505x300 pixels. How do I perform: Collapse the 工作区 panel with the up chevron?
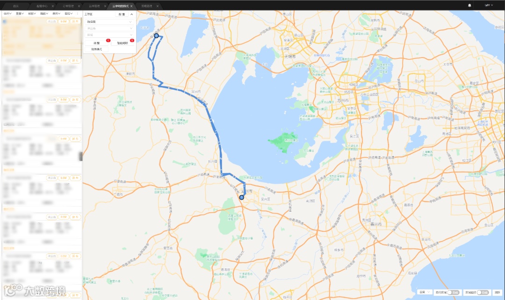pyautogui.click(x=131, y=14)
